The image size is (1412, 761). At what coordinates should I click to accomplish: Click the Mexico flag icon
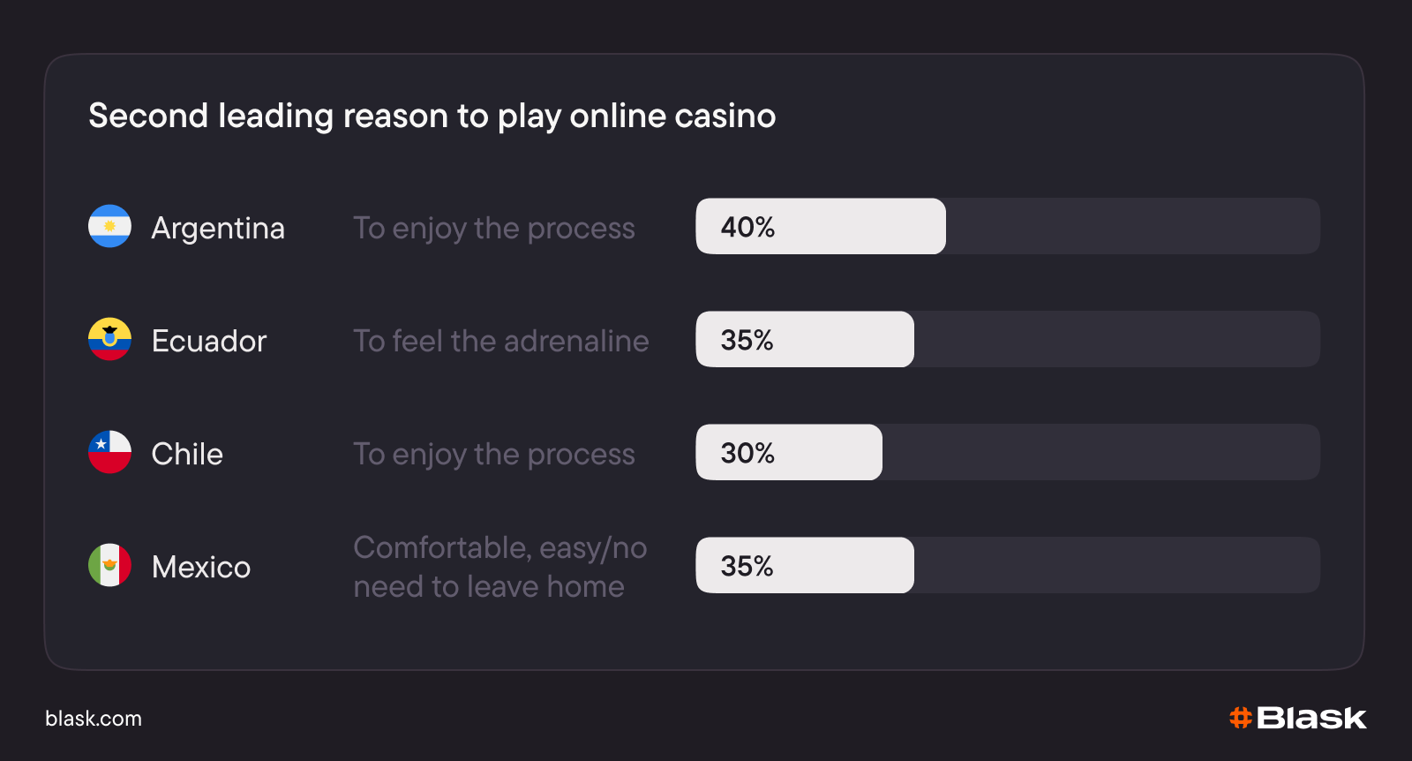tap(109, 565)
